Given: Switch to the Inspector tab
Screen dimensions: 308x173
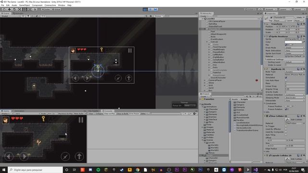Looking at the screenshot, I should [x=271, y=13].
